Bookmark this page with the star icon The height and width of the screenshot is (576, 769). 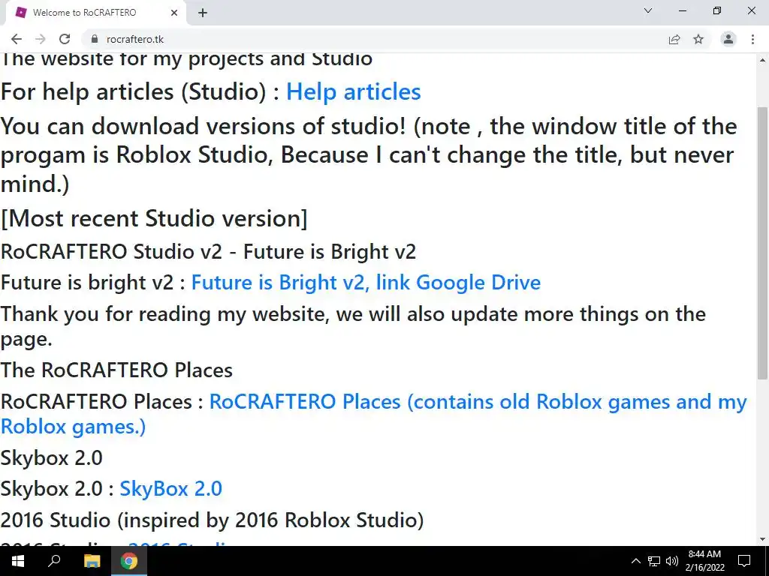[x=698, y=39]
